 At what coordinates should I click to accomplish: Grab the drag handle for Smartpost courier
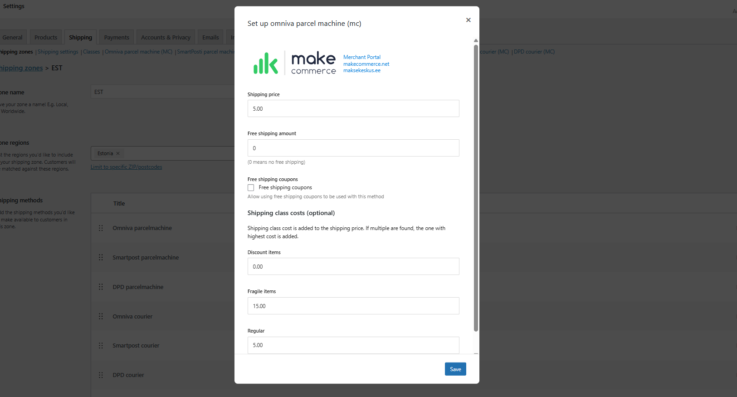101,345
